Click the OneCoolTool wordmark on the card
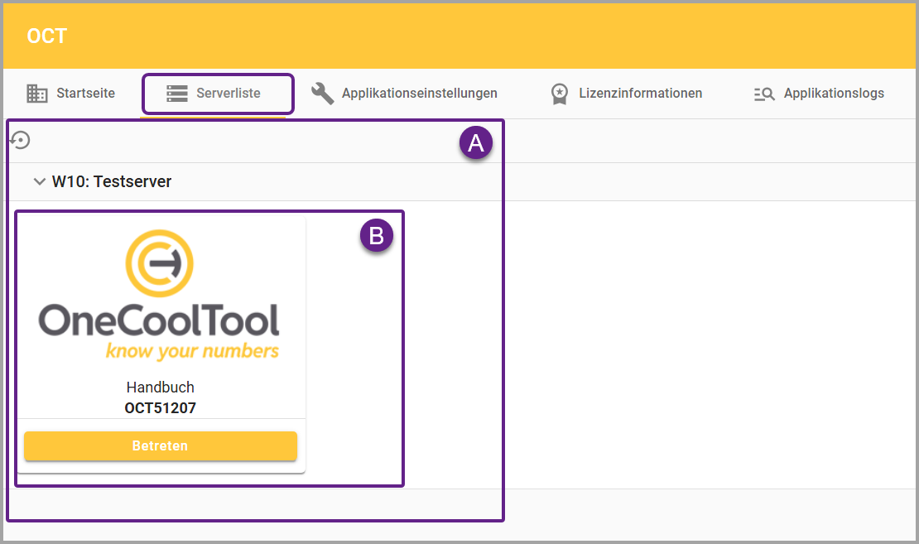Viewport: 919px width, 544px height. (159, 320)
